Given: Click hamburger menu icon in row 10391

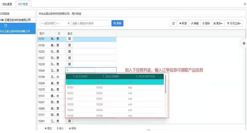Looking at the screenshot, I should click(70, 121).
